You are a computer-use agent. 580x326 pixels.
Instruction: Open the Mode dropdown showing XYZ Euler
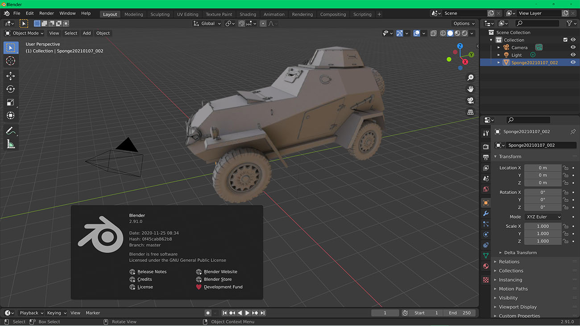[543, 216]
